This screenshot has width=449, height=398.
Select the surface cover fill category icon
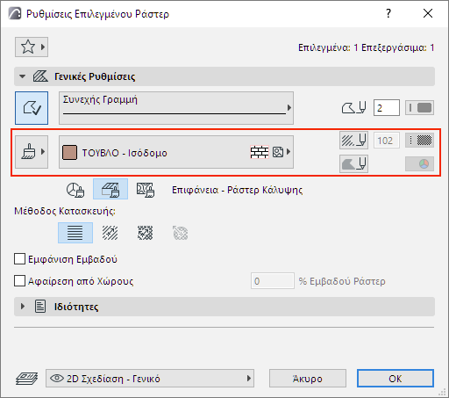click(x=110, y=189)
